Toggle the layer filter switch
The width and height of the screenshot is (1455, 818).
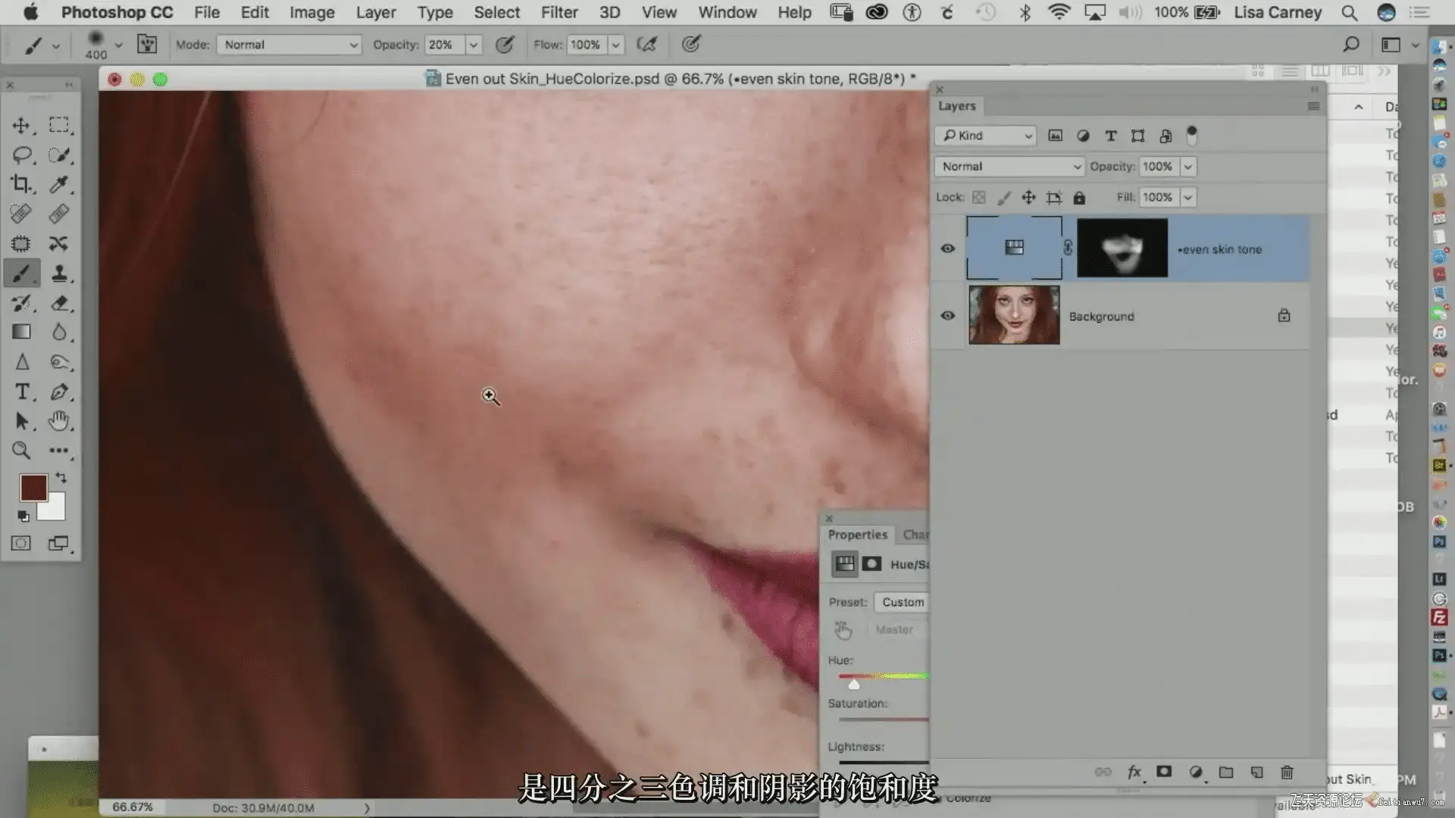tap(1191, 135)
